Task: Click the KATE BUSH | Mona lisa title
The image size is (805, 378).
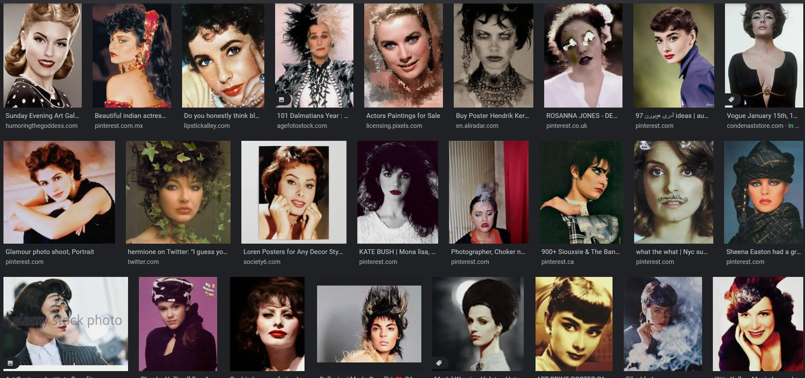Action: [397, 252]
